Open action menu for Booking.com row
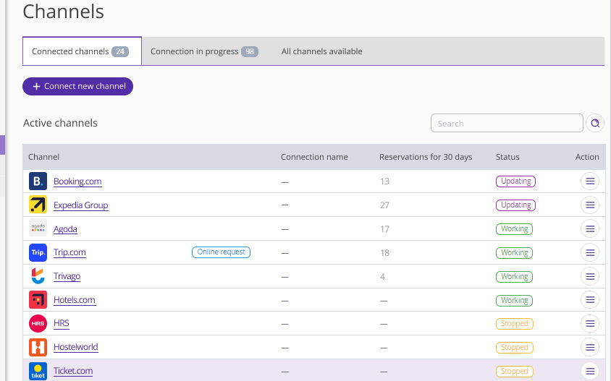This screenshot has width=611, height=381. (590, 181)
